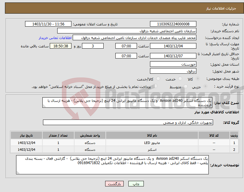Select the جزیی purchase type radio
This screenshot has height=192, width=244.
point(205,86)
